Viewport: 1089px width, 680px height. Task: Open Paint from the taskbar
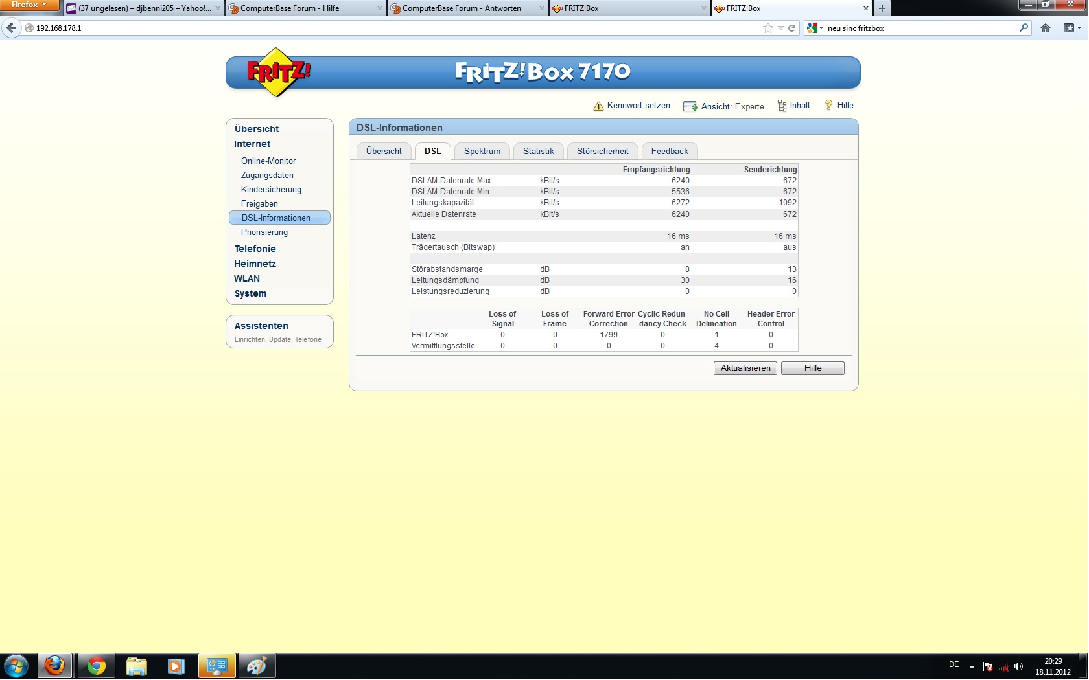257,666
